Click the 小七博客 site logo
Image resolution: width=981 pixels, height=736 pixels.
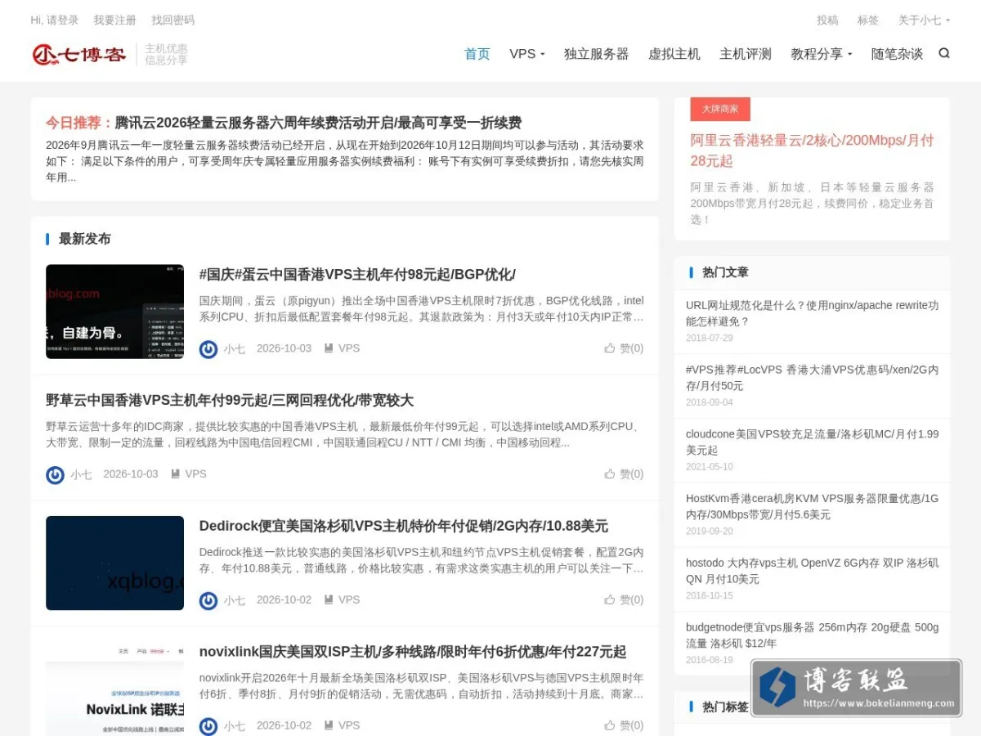pos(79,55)
